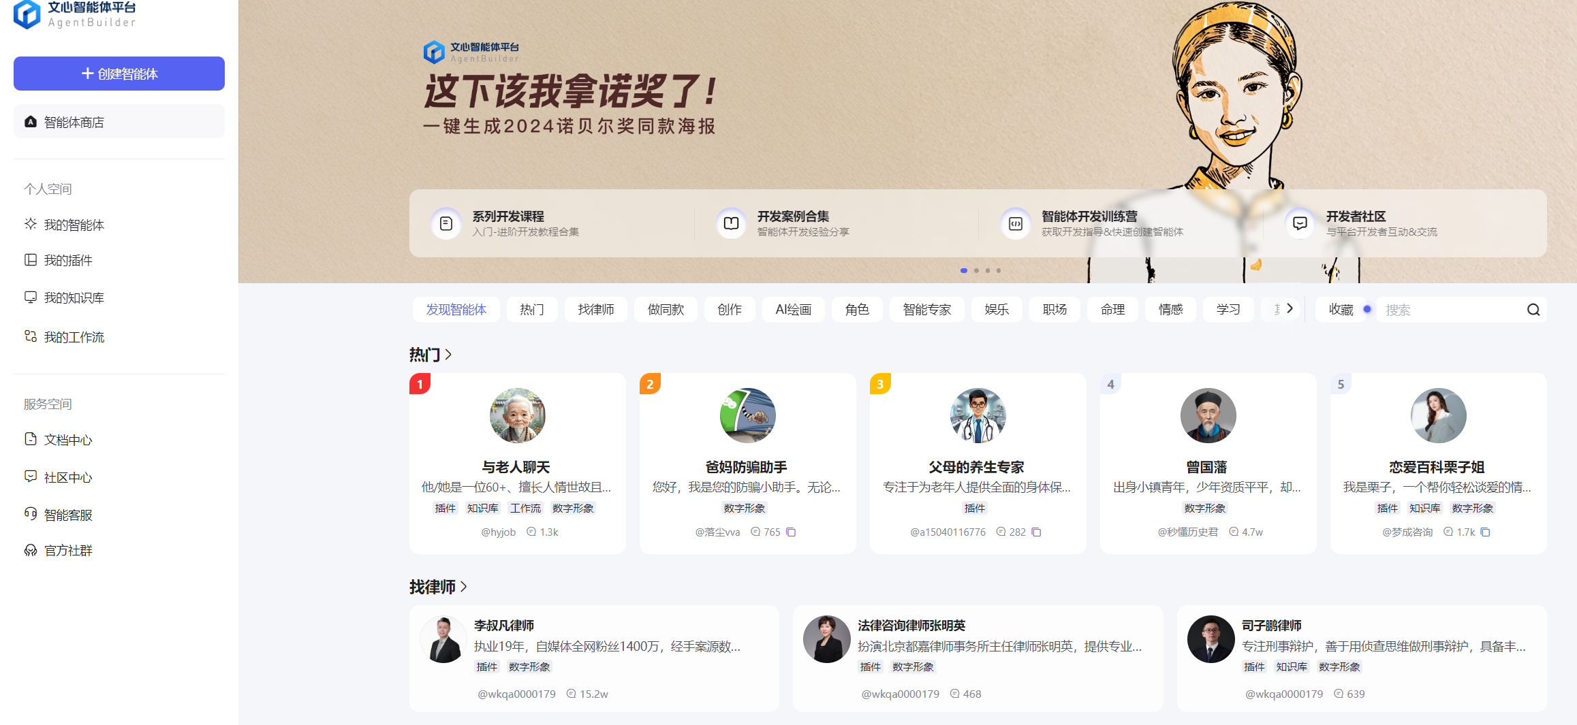Select the fourth banner carousel dot
The height and width of the screenshot is (725, 1577).
pyautogui.click(x=999, y=271)
